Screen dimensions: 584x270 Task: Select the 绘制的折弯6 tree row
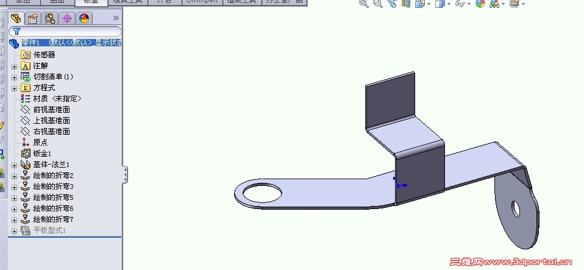point(53,208)
